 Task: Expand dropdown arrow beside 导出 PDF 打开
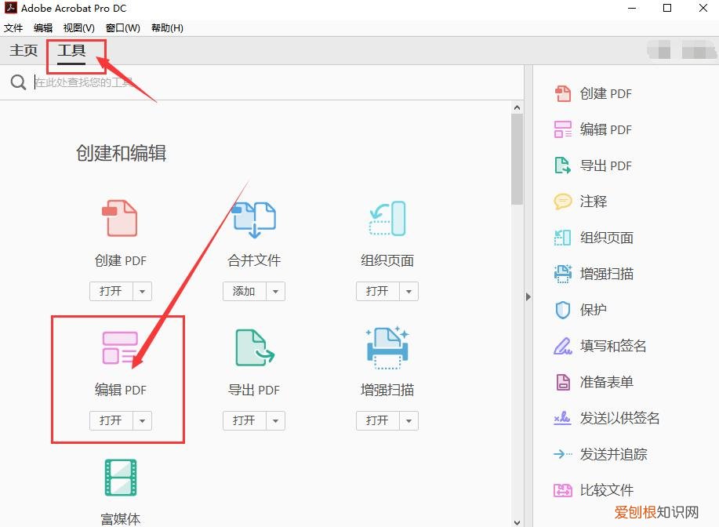275,420
